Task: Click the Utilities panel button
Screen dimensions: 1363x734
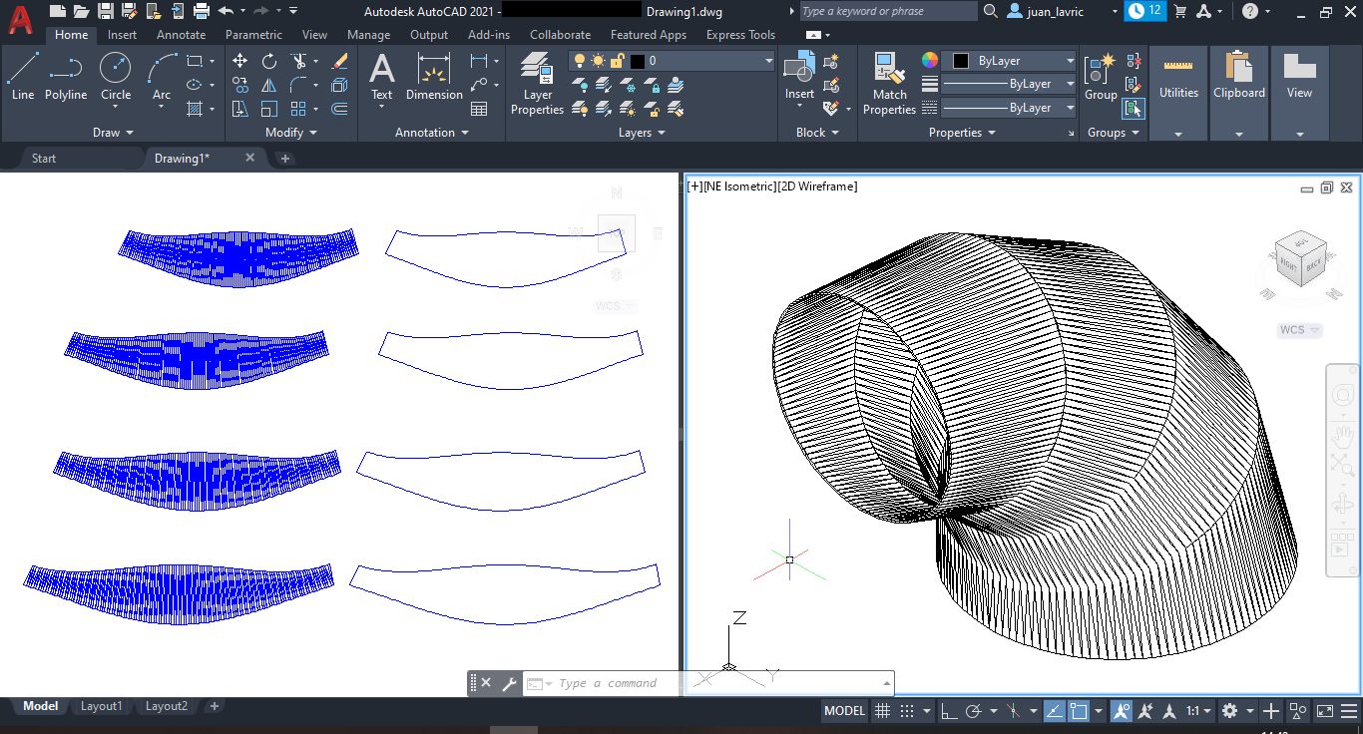Action: (1178, 94)
